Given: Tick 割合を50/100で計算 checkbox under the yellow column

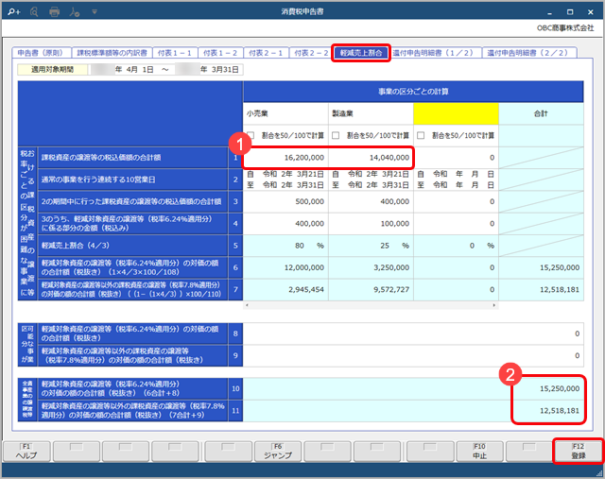Looking at the screenshot, I should tap(421, 135).
